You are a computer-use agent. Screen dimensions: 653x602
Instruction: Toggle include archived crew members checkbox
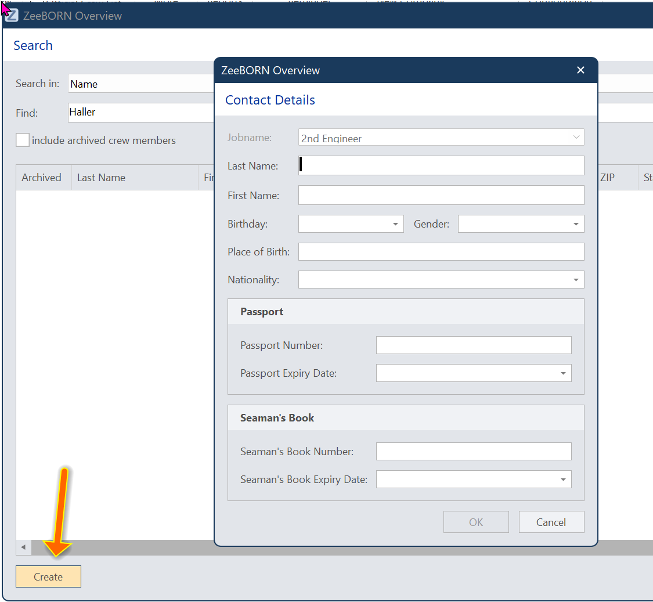coord(23,140)
